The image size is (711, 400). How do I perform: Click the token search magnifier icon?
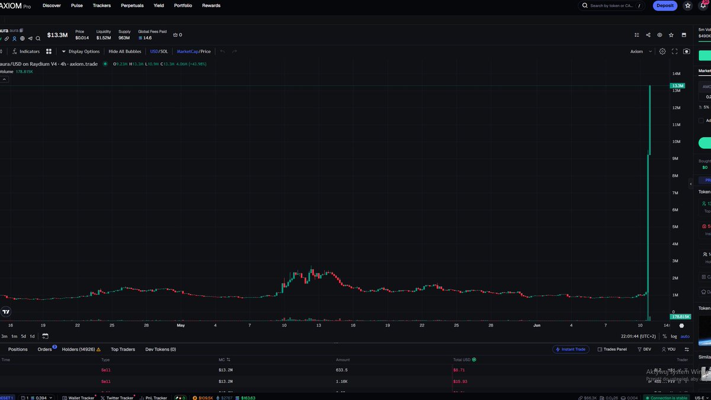[38, 38]
